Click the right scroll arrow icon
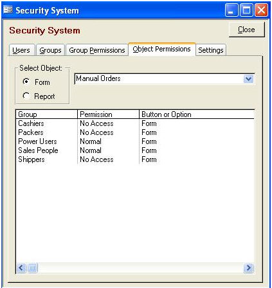The width and height of the screenshot is (272, 288). point(249,267)
